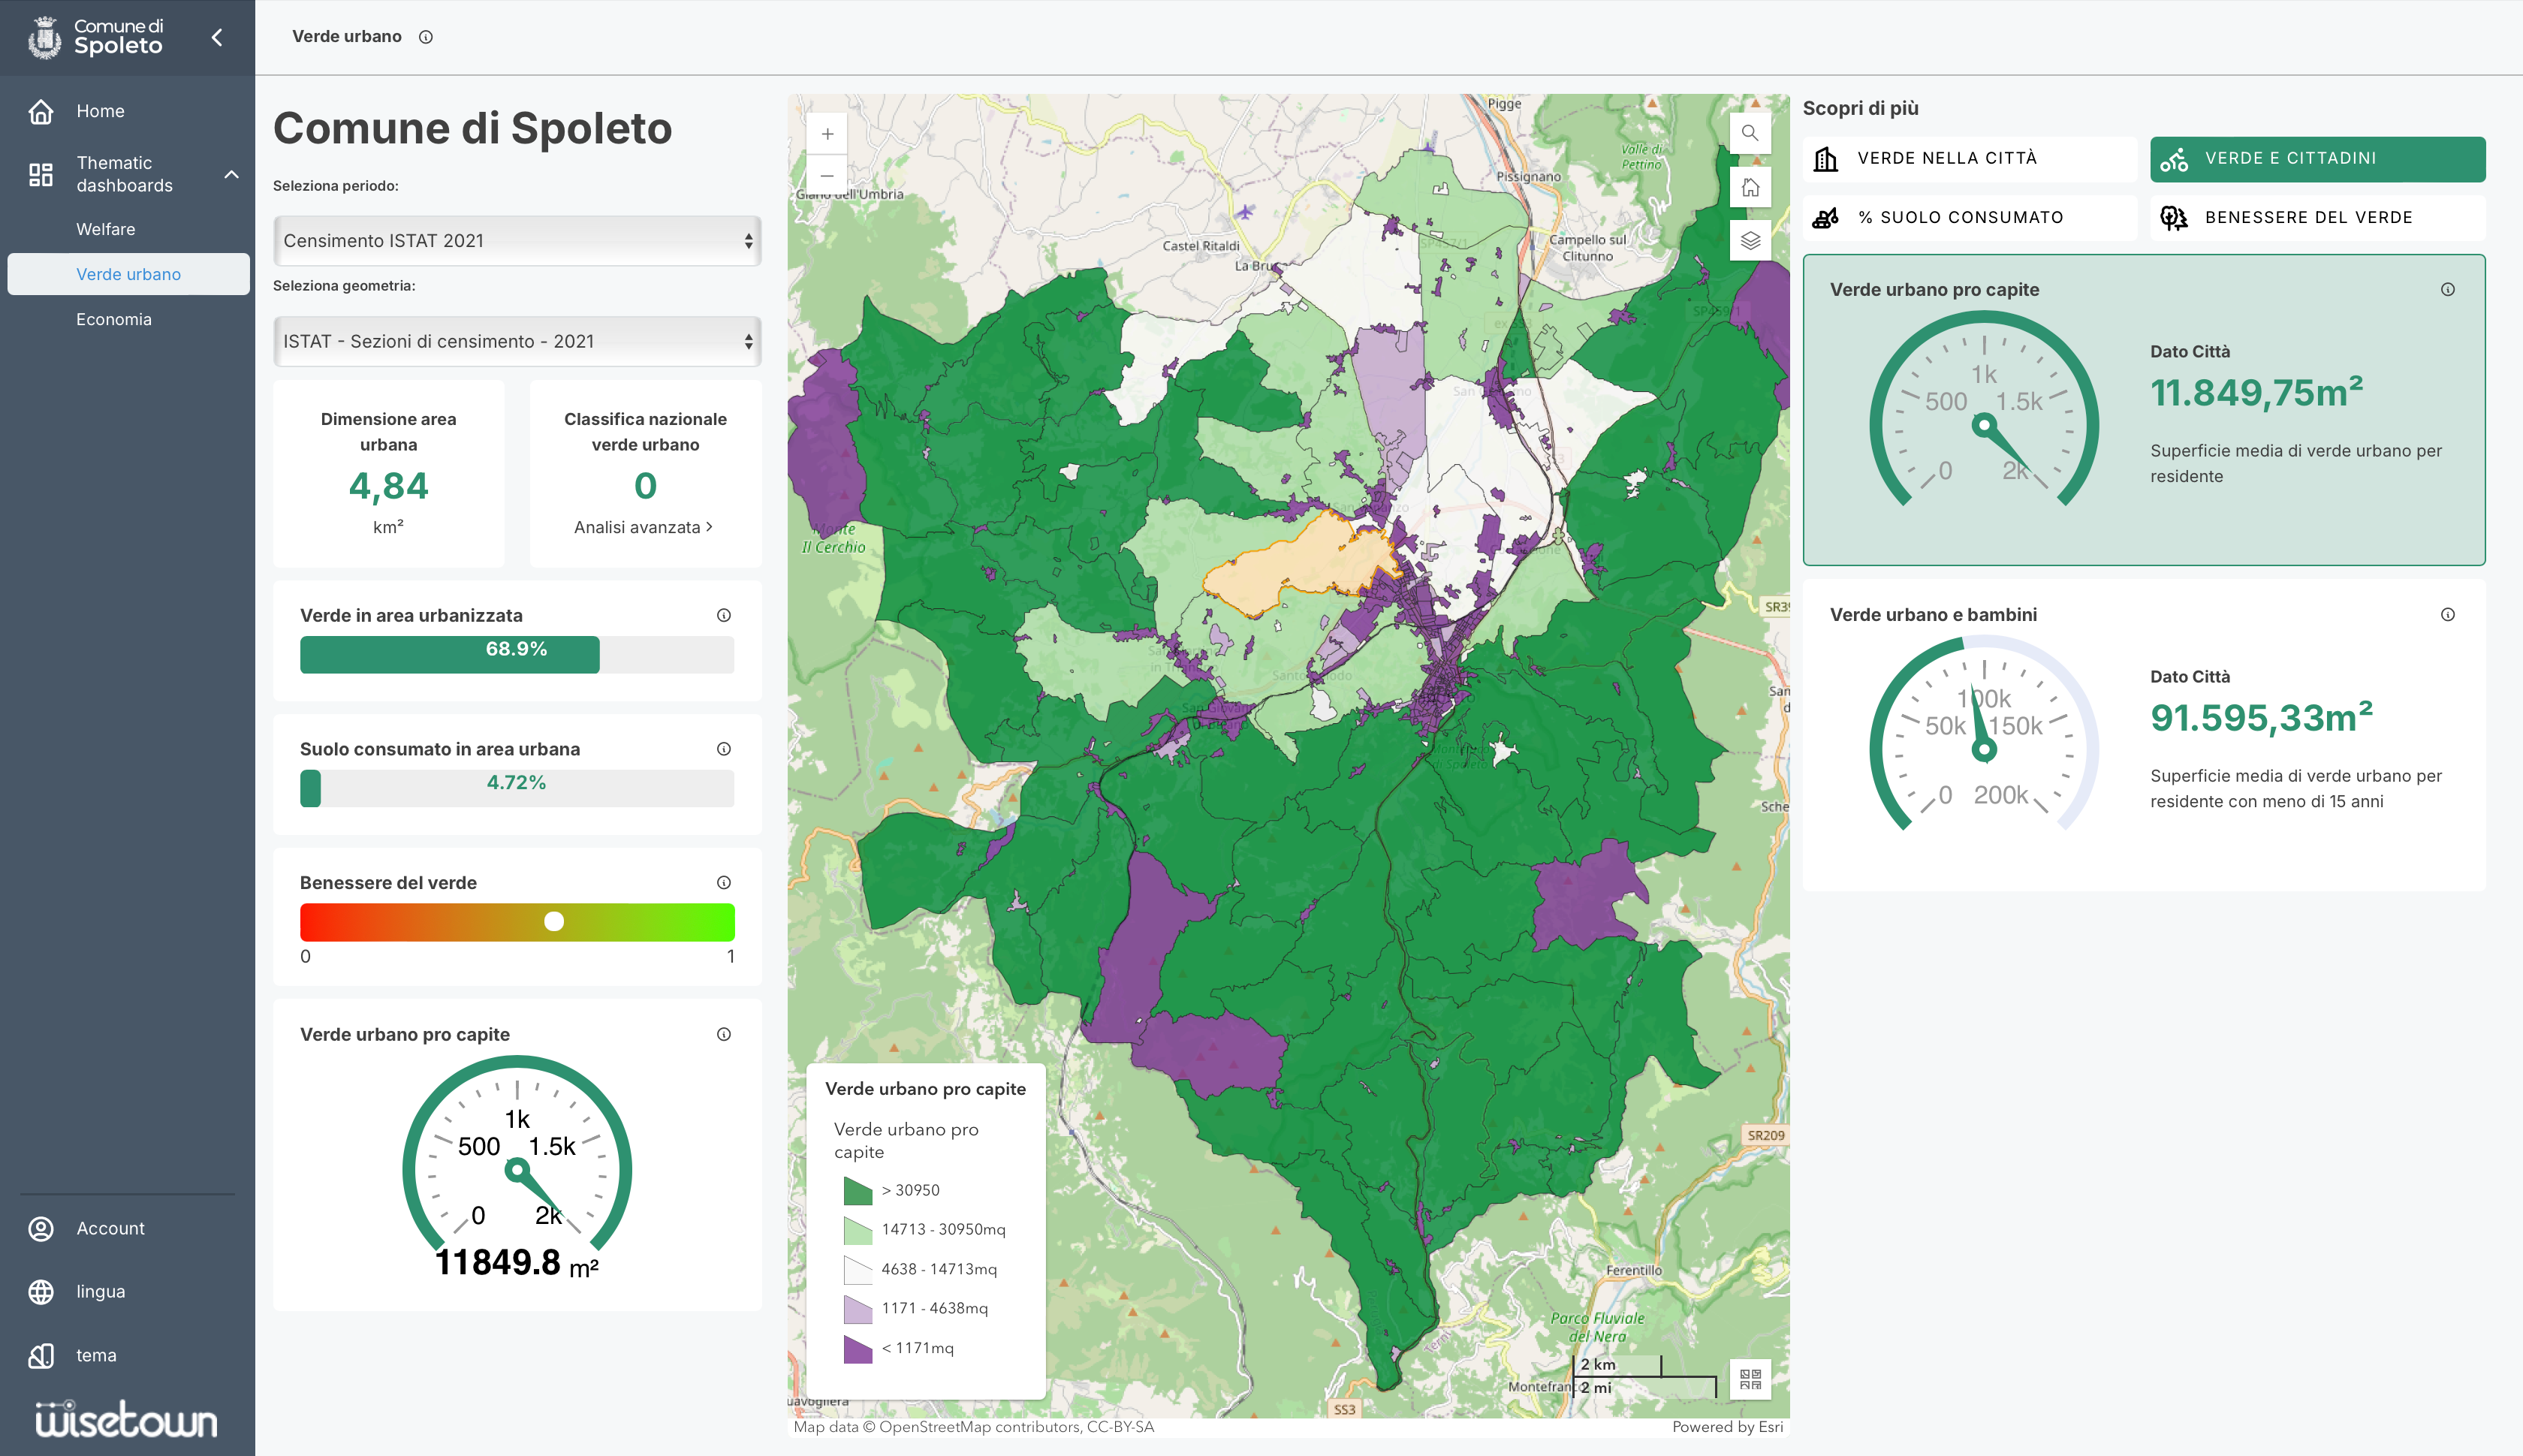This screenshot has width=2523, height=1456.
Task: Click the < 1171mq legend swatch
Action: 858,1348
